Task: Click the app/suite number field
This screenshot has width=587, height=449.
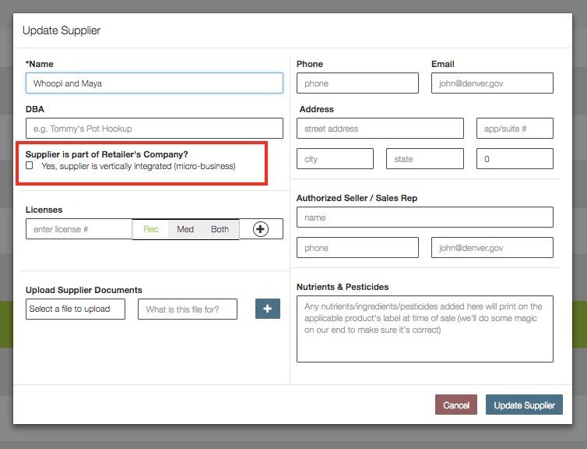Action: point(515,129)
